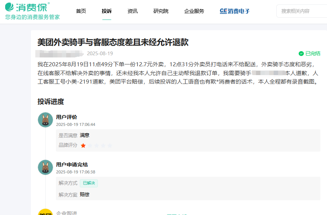Focus the 搜索相关内容 search box
The width and height of the screenshot is (327, 215).
[x=302, y=11]
